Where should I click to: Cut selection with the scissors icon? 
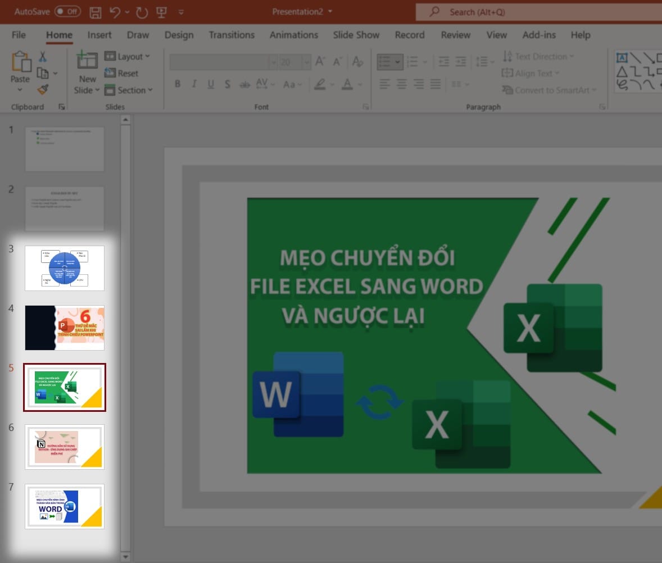(x=43, y=57)
